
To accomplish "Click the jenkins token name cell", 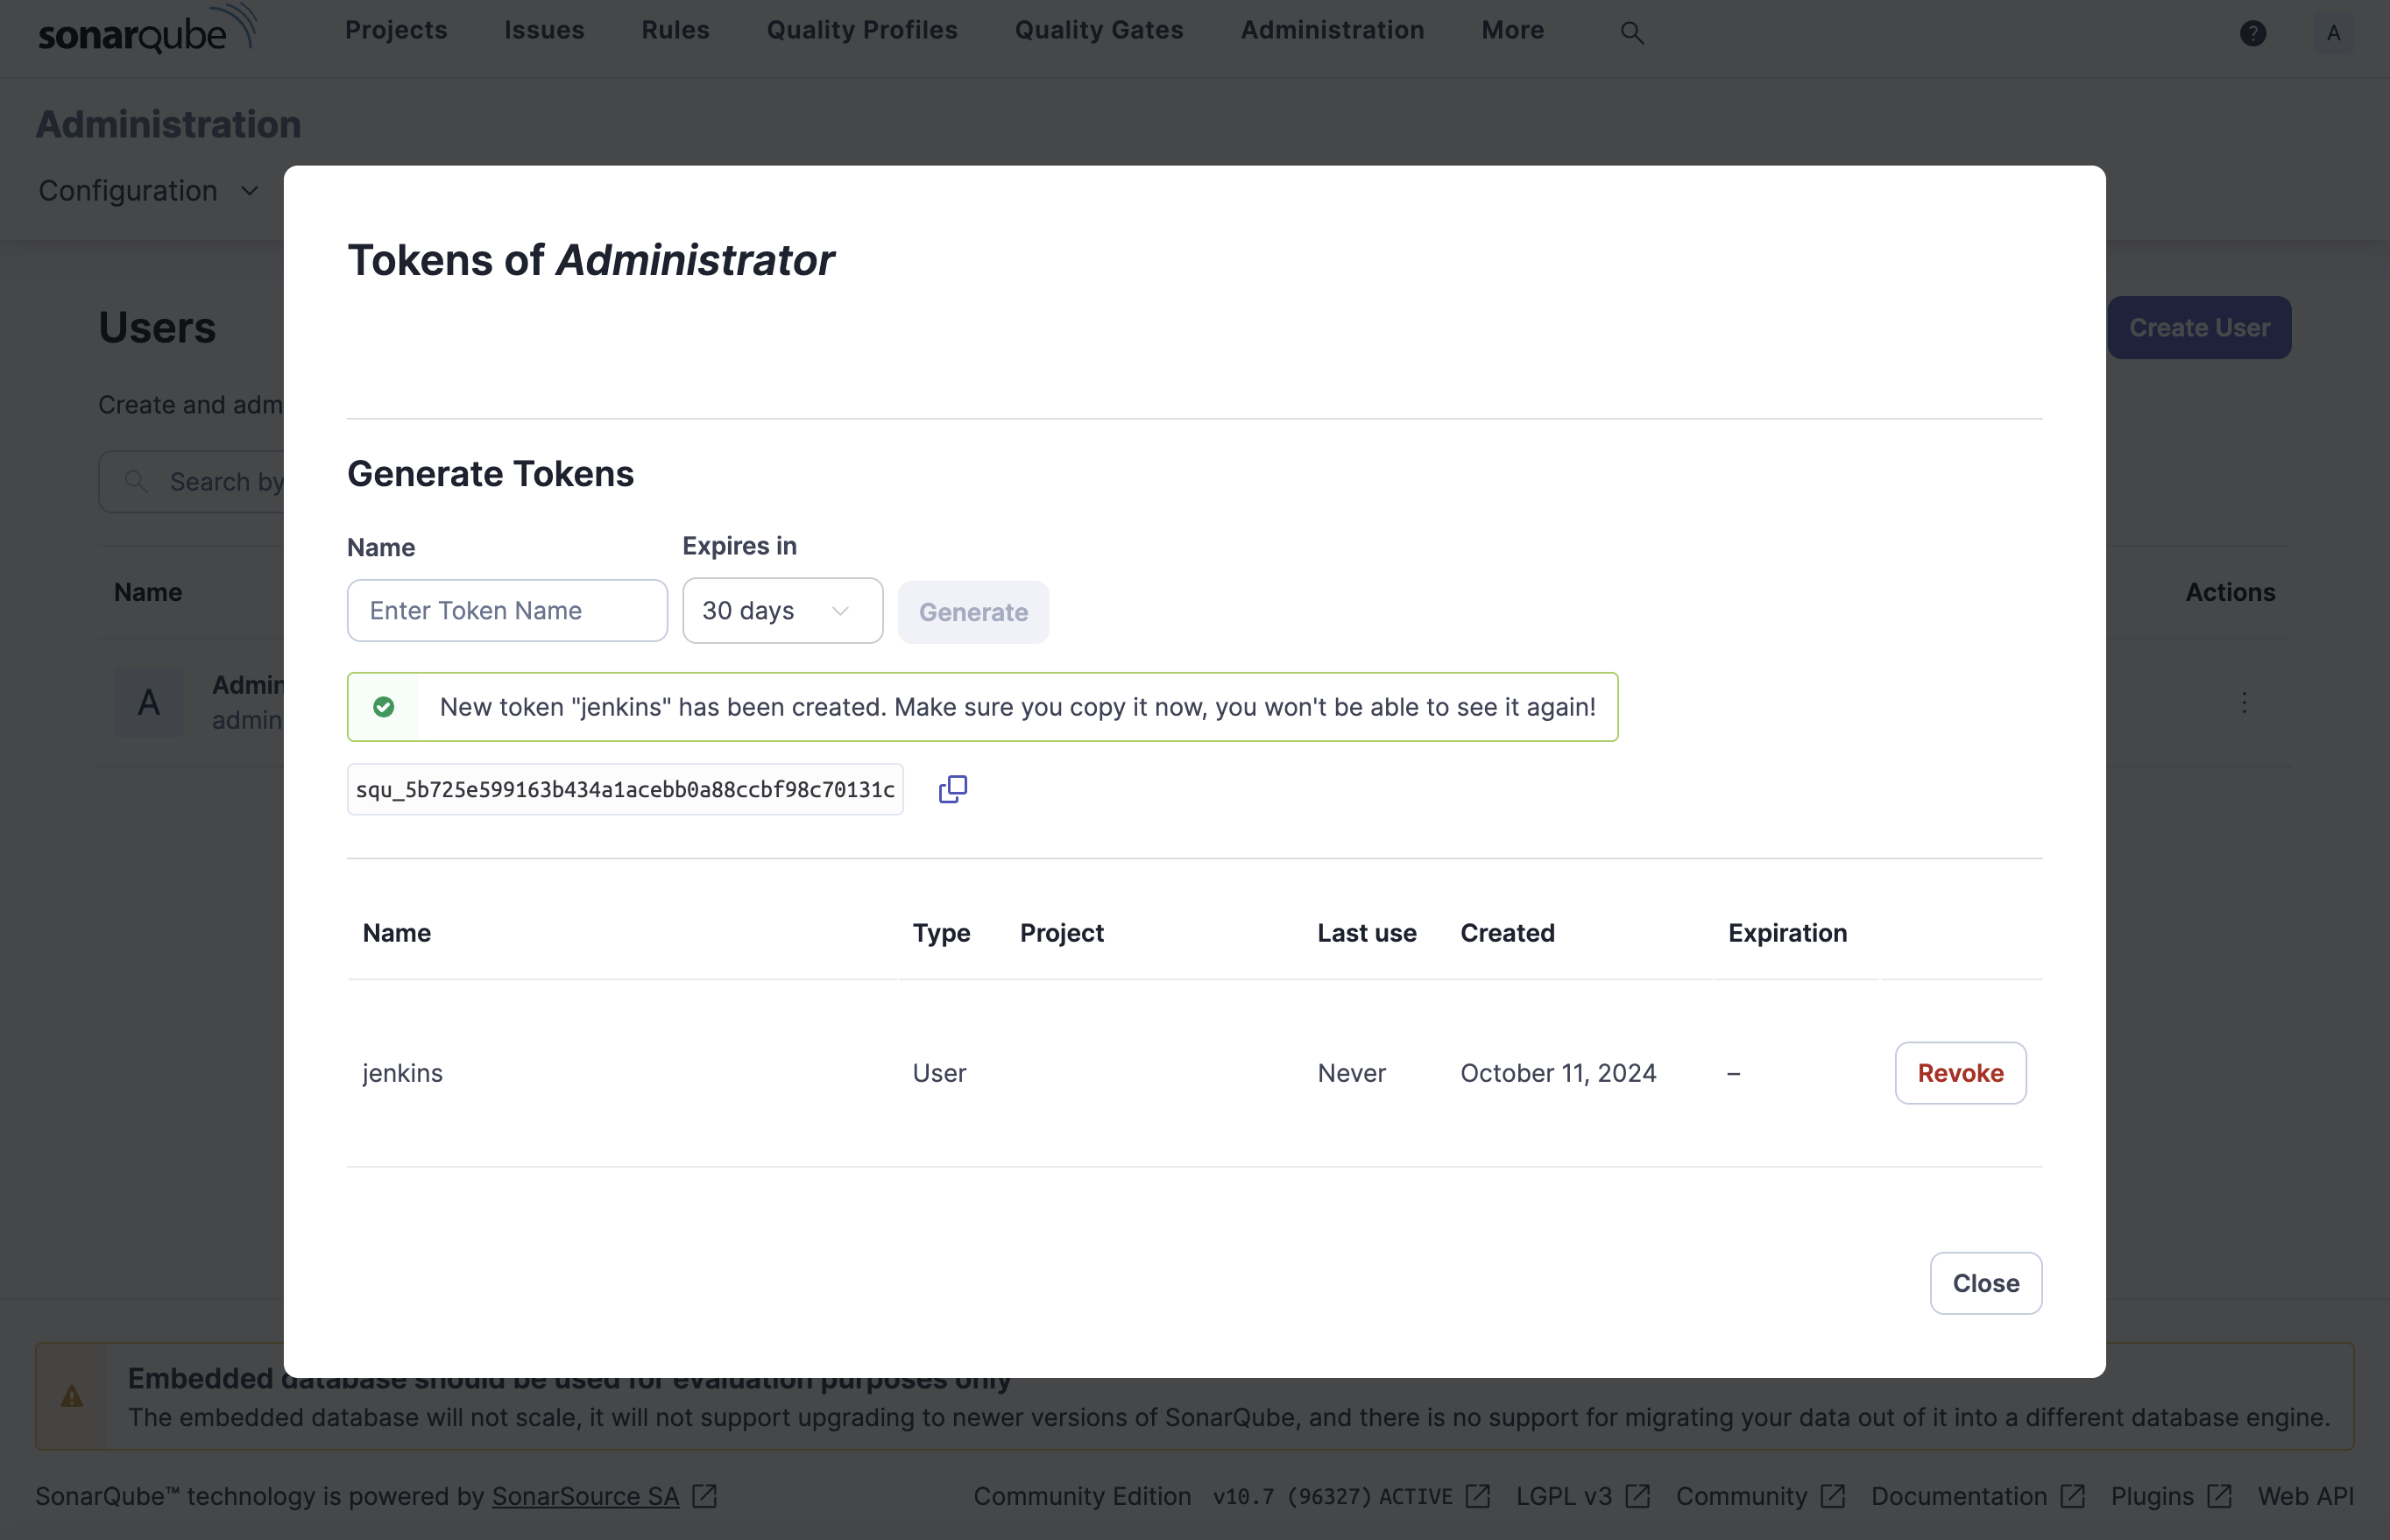I will coord(402,1072).
